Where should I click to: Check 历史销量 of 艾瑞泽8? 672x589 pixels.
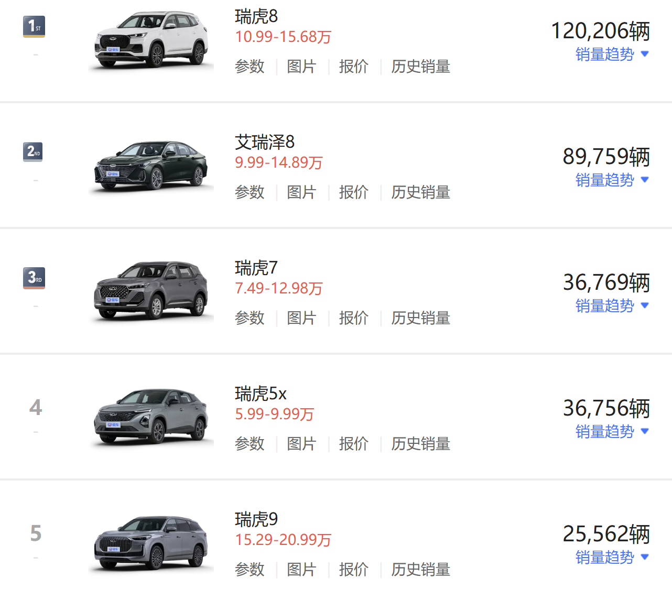click(420, 192)
